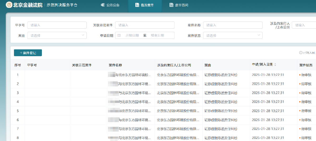
Task: Click the calendar icon in 申请日期
Action: point(119,35)
